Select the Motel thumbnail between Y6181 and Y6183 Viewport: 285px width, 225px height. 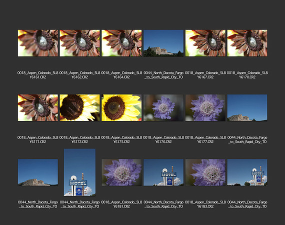click(x=163, y=172)
